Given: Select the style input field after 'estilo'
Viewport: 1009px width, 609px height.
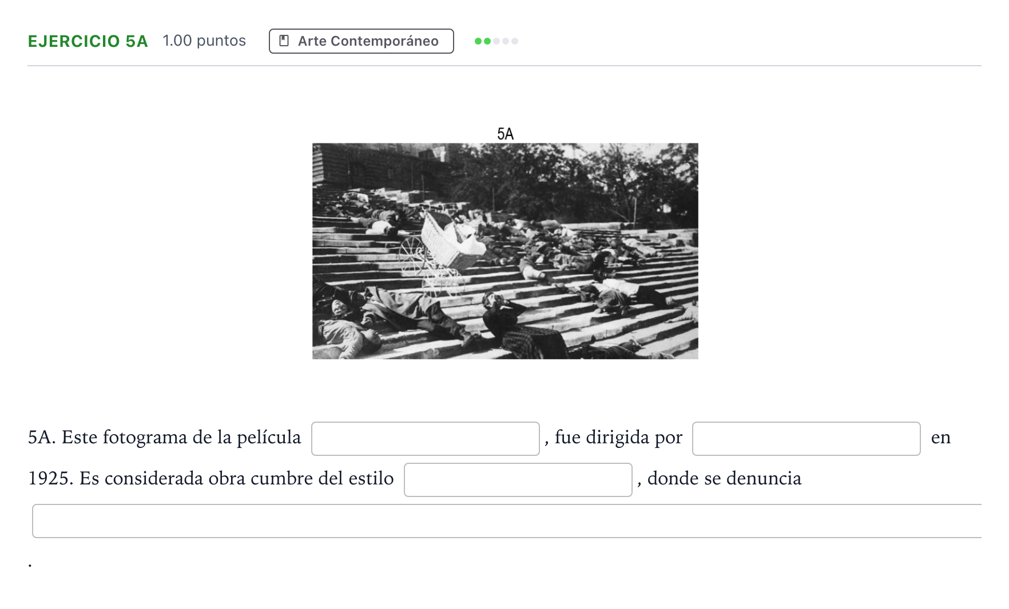Looking at the screenshot, I should 518,480.
